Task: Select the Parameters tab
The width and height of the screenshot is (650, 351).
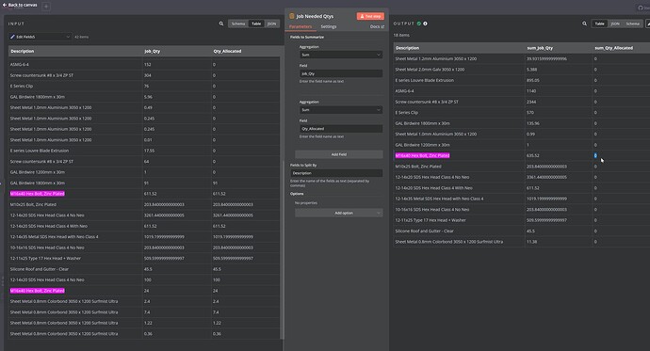Action: click(x=301, y=26)
